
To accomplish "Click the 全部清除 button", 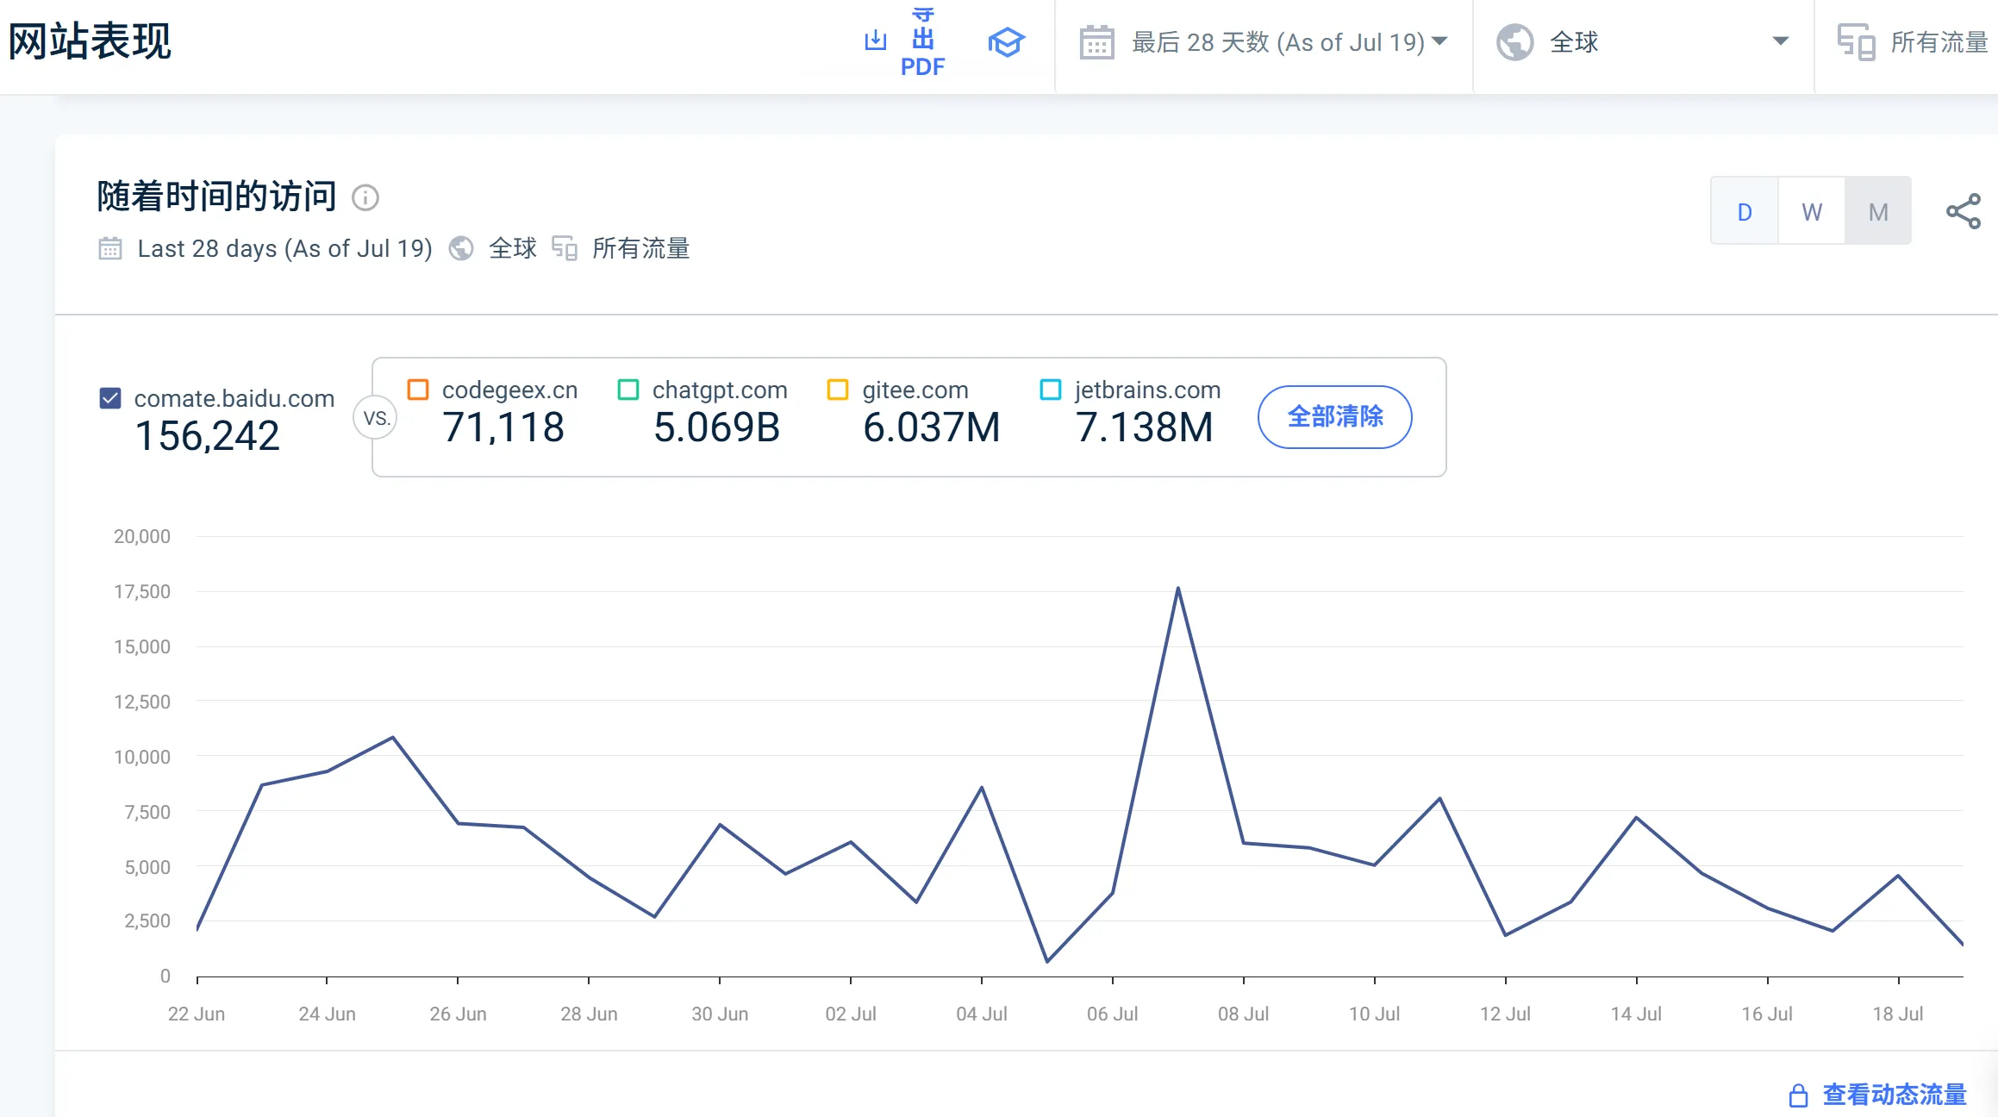I will click(1334, 417).
